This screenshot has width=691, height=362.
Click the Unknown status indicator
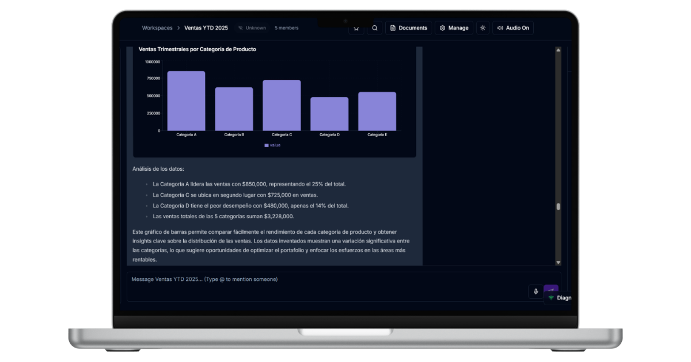click(252, 28)
